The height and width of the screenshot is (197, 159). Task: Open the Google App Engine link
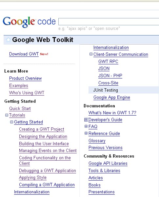tap(112, 98)
